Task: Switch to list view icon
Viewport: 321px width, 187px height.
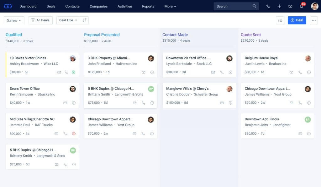Action: [280, 20]
